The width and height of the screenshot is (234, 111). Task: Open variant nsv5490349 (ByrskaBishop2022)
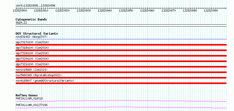(39, 75)
